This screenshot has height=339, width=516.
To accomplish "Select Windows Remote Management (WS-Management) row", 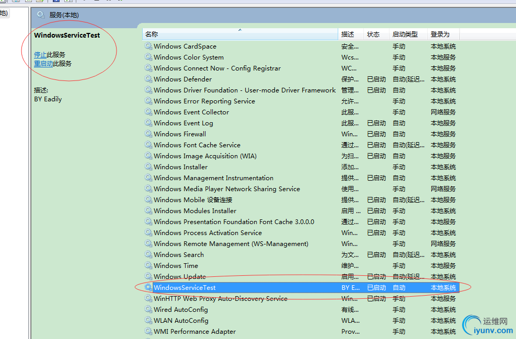I will tap(300, 243).
